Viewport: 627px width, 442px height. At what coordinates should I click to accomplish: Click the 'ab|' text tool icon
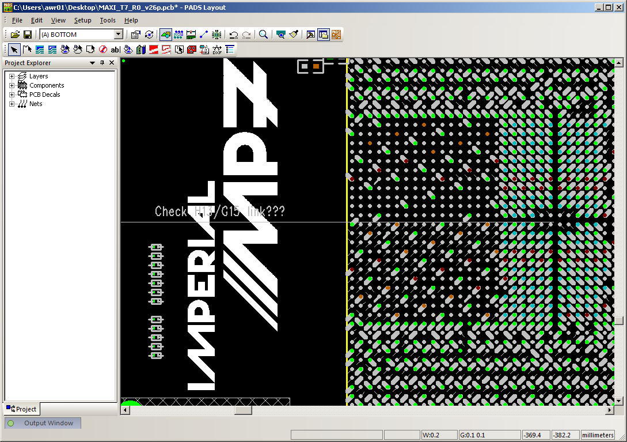115,50
